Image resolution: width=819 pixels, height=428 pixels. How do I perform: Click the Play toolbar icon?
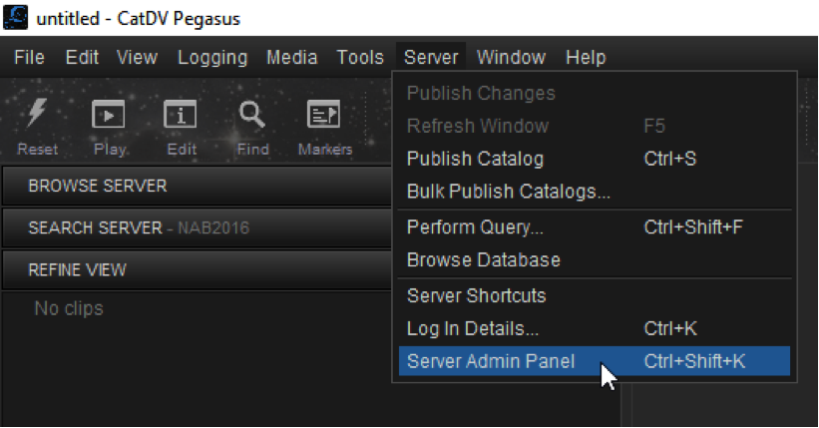point(108,114)
